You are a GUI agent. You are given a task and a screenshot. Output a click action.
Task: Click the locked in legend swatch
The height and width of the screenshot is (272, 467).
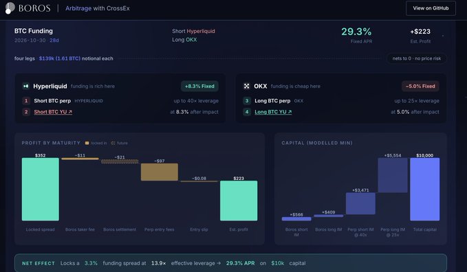pyautogui.click(x=87, y=143)
